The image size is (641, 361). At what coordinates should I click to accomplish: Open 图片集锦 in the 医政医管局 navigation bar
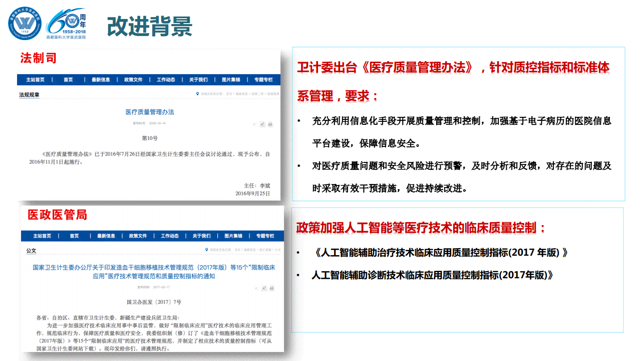tap(233, 236)
